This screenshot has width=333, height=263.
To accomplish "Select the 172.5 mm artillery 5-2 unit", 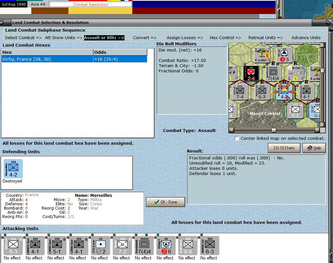I will [100, 245].
